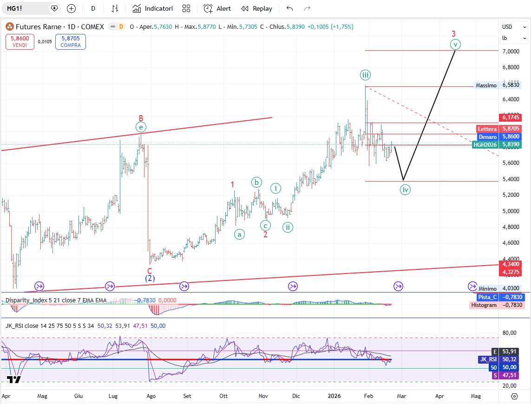Create a new Alert

point(217,8)
